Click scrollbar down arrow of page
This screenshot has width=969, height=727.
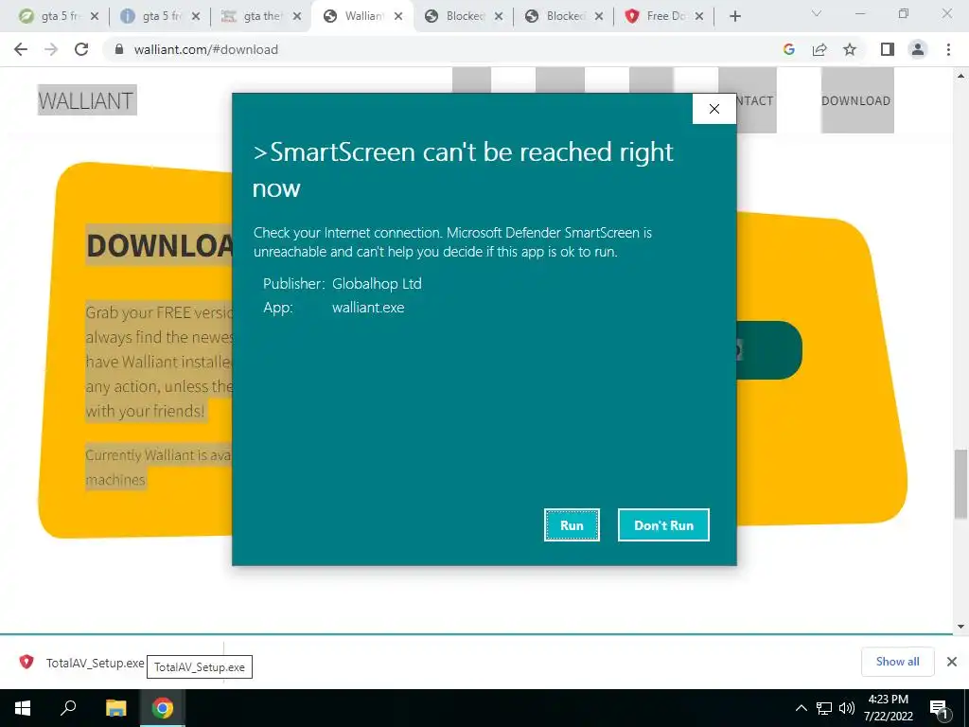(x=961, y=627)
